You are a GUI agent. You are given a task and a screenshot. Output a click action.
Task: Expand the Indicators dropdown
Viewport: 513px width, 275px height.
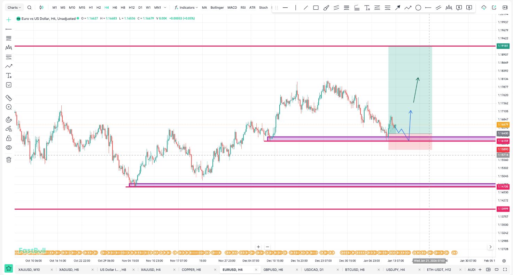click(186, 8)
